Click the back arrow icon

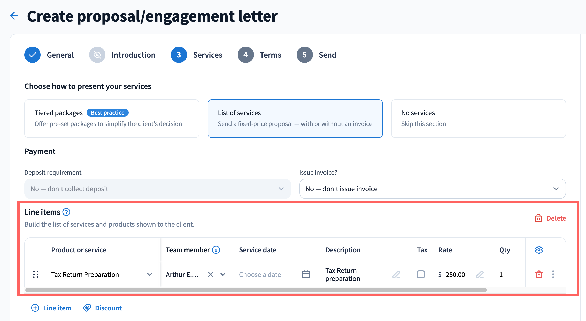pyautogui.click(x=14, y=16)
